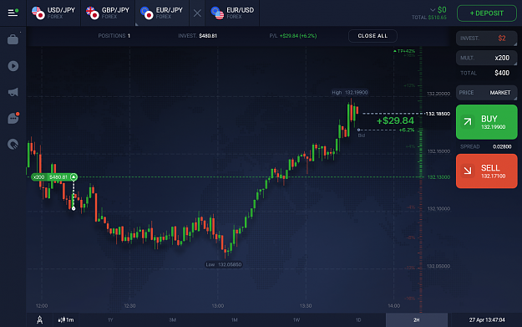Open the chat support icon
522x327 pixels.
[x=13, y=118]
